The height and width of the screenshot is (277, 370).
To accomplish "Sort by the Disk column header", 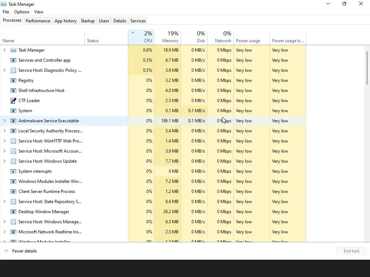I will tap(194, 37).
